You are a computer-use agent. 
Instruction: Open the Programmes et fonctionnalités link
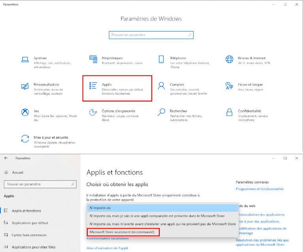click(x=260, y=189)
